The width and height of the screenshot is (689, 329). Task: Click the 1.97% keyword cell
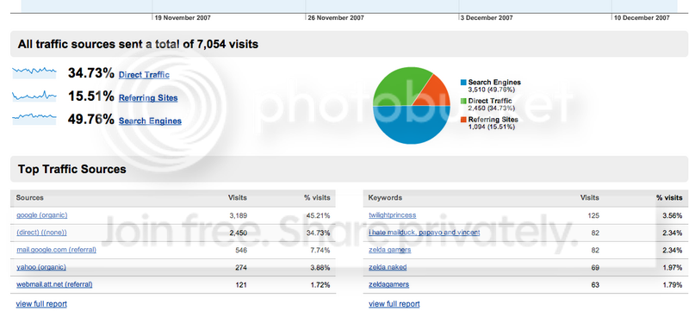[673, 268]
